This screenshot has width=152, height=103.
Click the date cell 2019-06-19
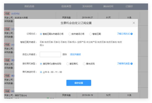point(87,95)
